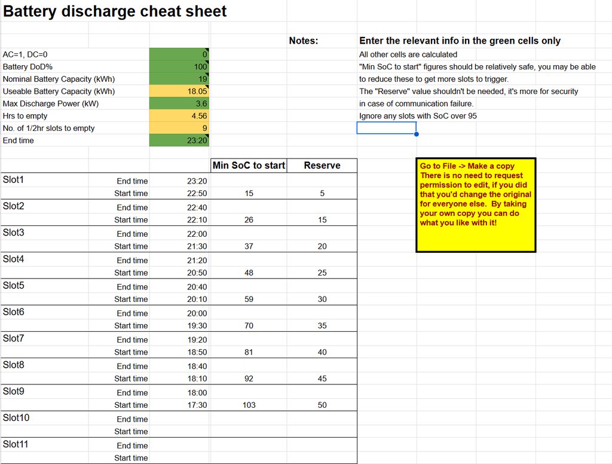Select the Nominal Battery Capacity value cell
612x464 pixels.
pyautogui.click(x=179, y=79)
